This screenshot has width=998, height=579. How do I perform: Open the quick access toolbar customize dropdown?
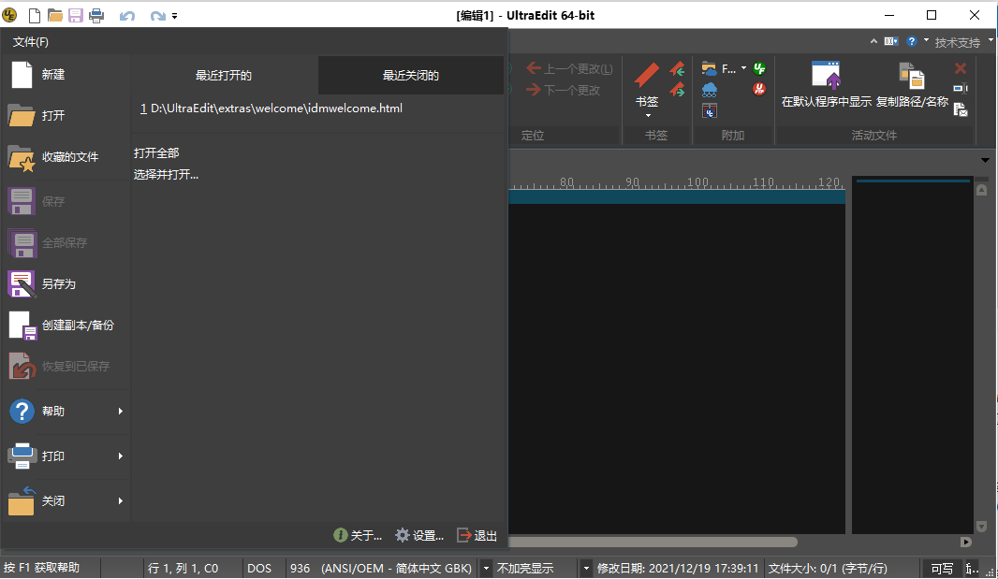174,16
